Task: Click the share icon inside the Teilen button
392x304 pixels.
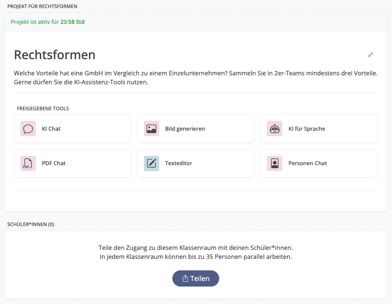Action: click(185, 278)
